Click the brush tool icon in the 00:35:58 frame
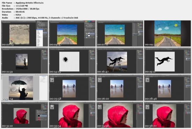Image resolution: width=192 pixels, height=129 pixels. point(100,107)
